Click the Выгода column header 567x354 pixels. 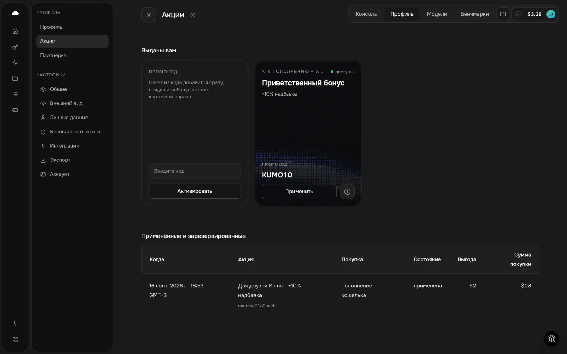[467, 259]
